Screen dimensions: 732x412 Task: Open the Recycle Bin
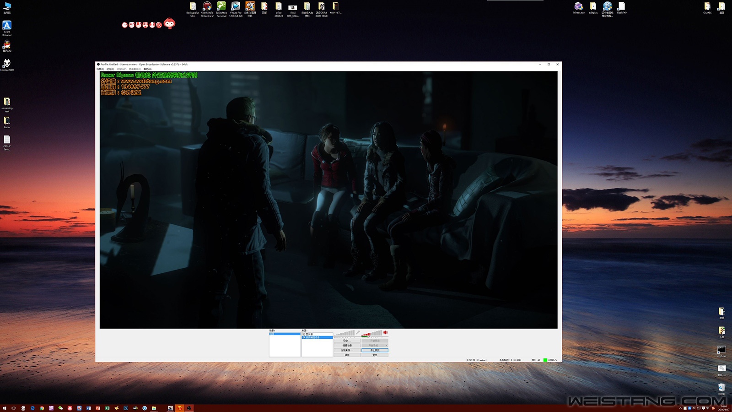coord(721,389)
